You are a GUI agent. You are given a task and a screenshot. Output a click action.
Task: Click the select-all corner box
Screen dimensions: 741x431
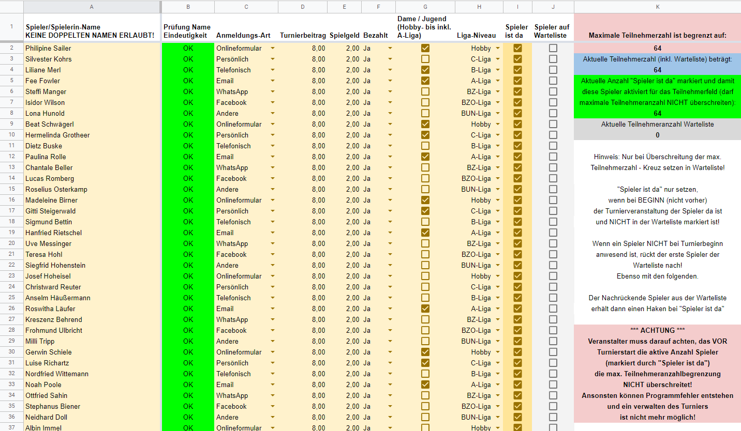pyautogui.click(x=11, y=7)
